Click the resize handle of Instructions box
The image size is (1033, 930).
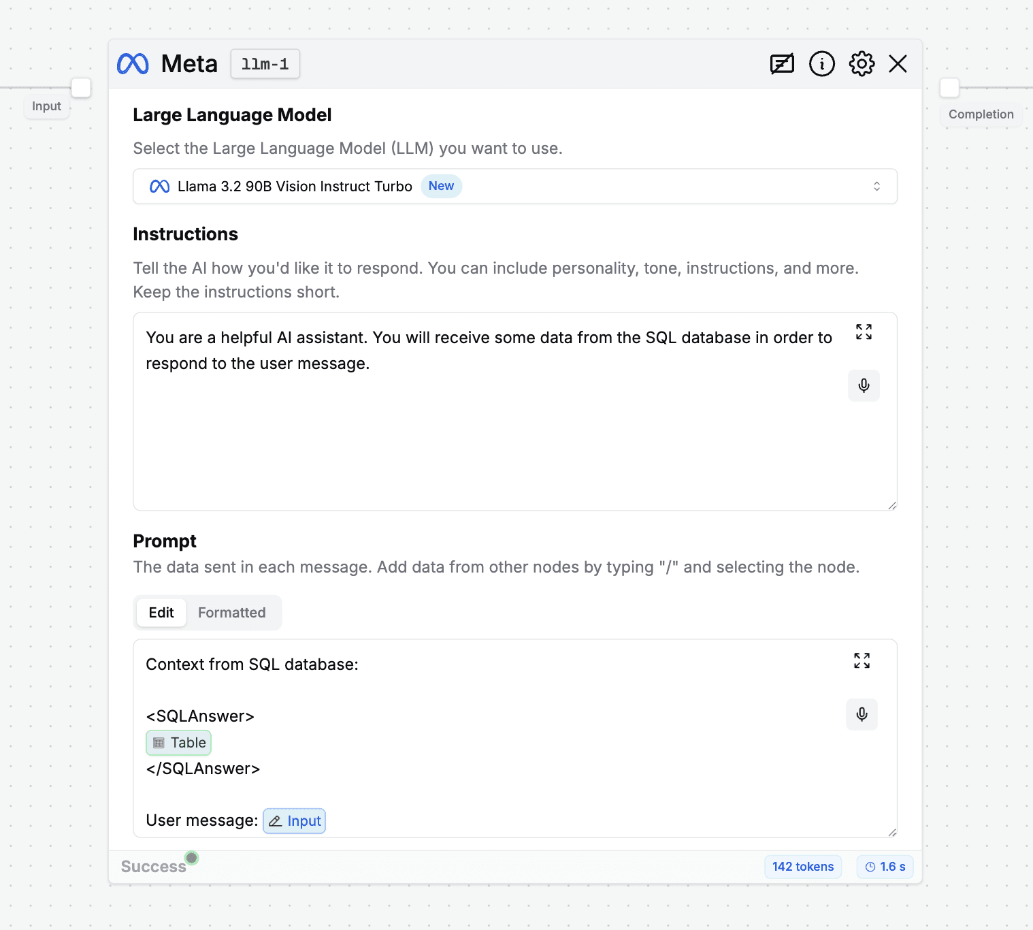click(892, 505)
